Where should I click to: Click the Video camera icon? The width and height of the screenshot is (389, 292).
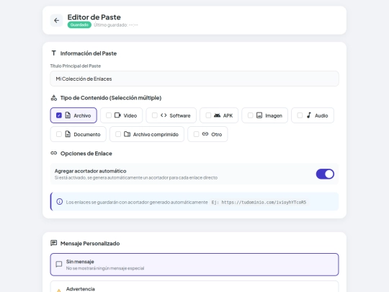[x=117, y=115]
